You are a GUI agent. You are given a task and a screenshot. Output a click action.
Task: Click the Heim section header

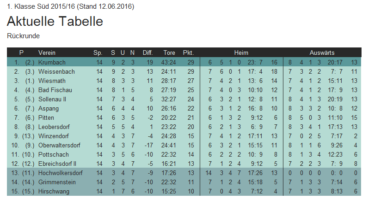coord(241,53)
